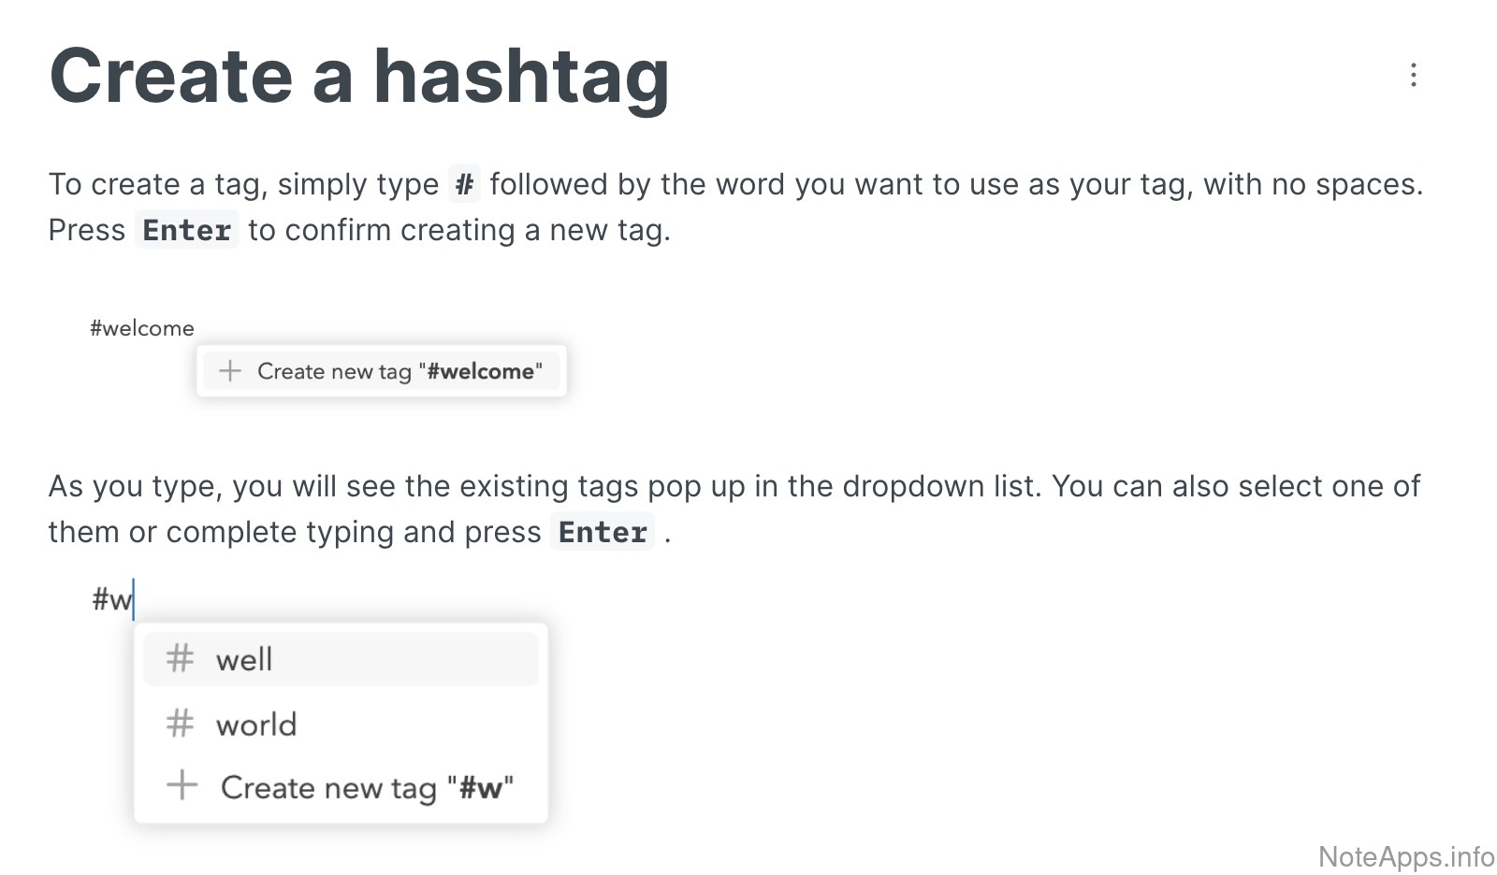Viewport: 1497px width, 875px height.
Task: Open the NoteApps.info watermark link
Action: [1405, 855]
